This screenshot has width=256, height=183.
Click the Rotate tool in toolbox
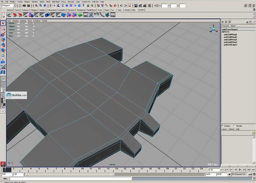point(3,45)
